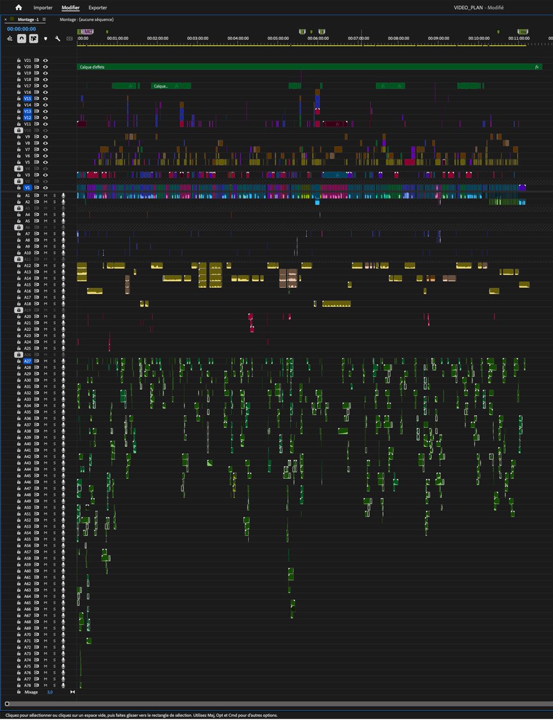This screenshot has height=721, width=553.
Task: Toggle sync lock on track V14
Action: pos(37,105)
